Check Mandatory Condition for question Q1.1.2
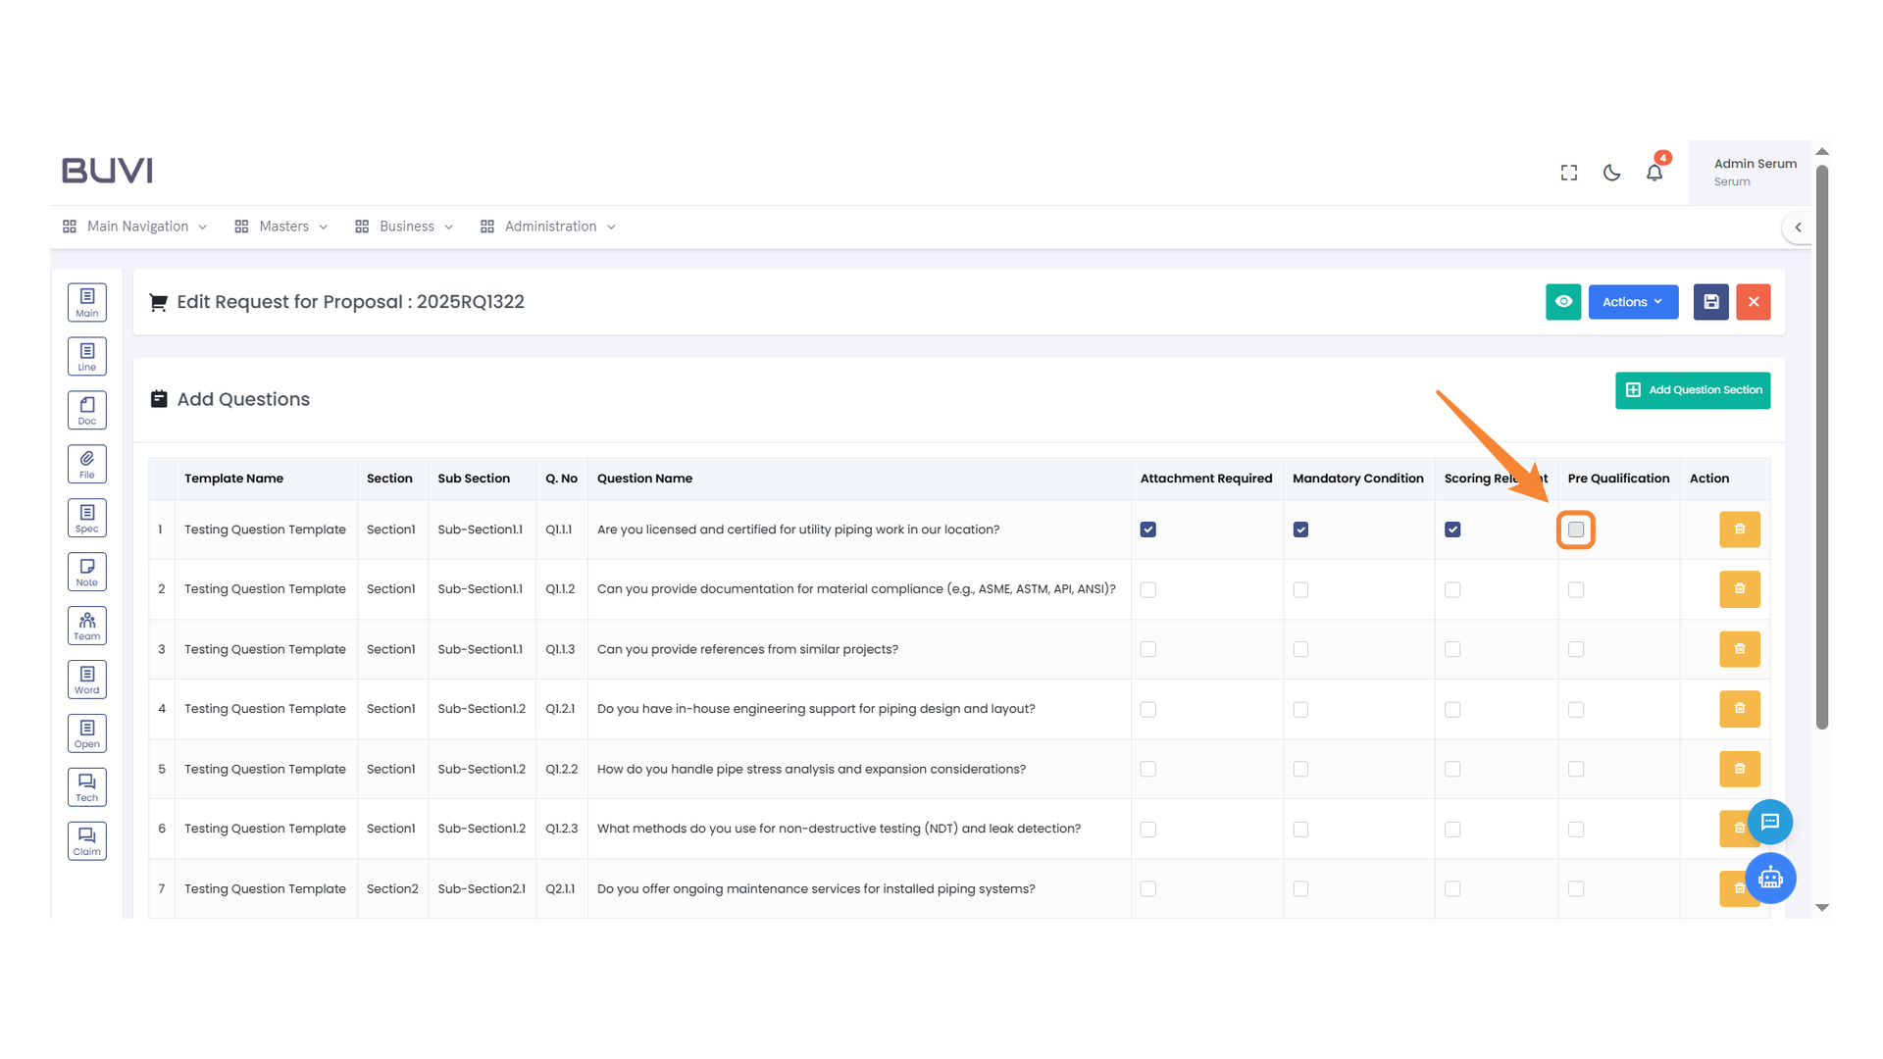The width and height of the screenshot is (1883, 1059). click(1300, 589)
